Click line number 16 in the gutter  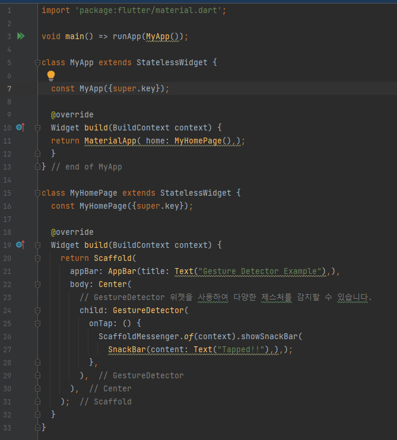7,206
